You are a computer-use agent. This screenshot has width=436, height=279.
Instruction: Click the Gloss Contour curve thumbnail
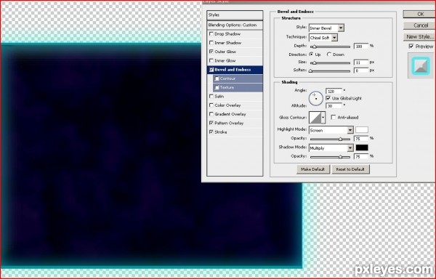pyautogui.click(x=315, y=118)
